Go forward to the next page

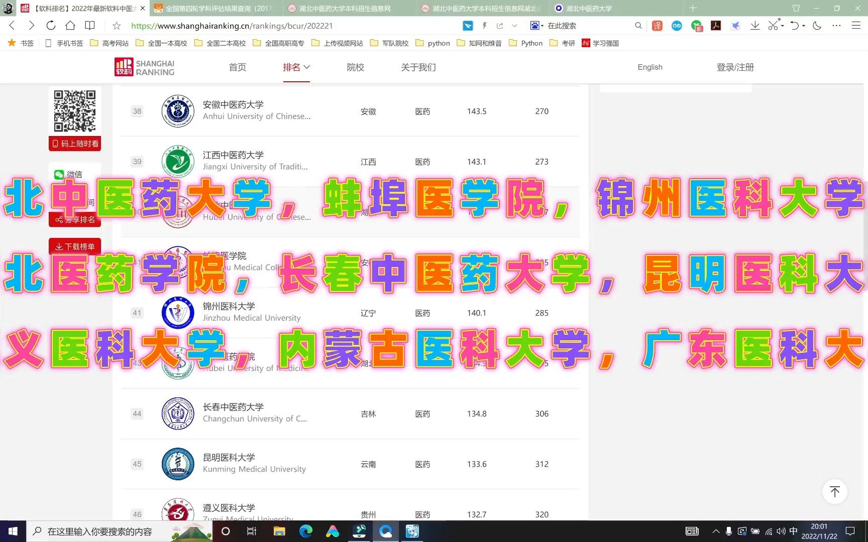[31, 26]
